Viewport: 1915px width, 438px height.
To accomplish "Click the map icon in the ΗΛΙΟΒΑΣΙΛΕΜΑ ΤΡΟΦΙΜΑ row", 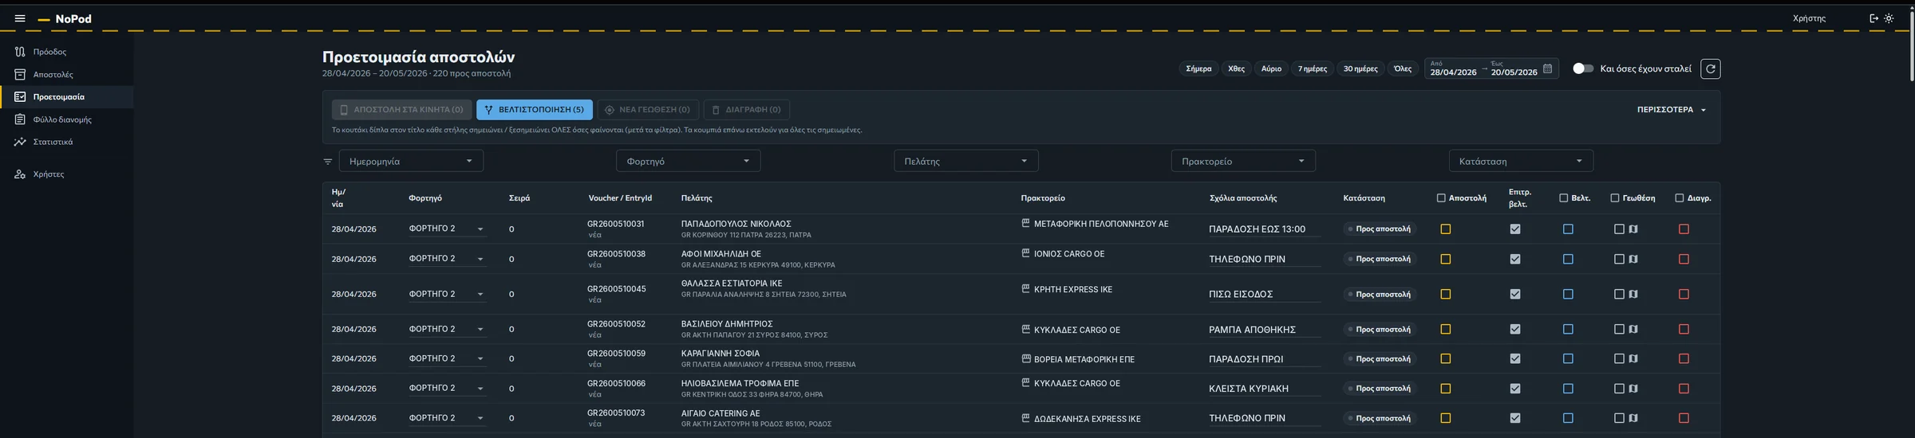I will tap(1633, 389).
